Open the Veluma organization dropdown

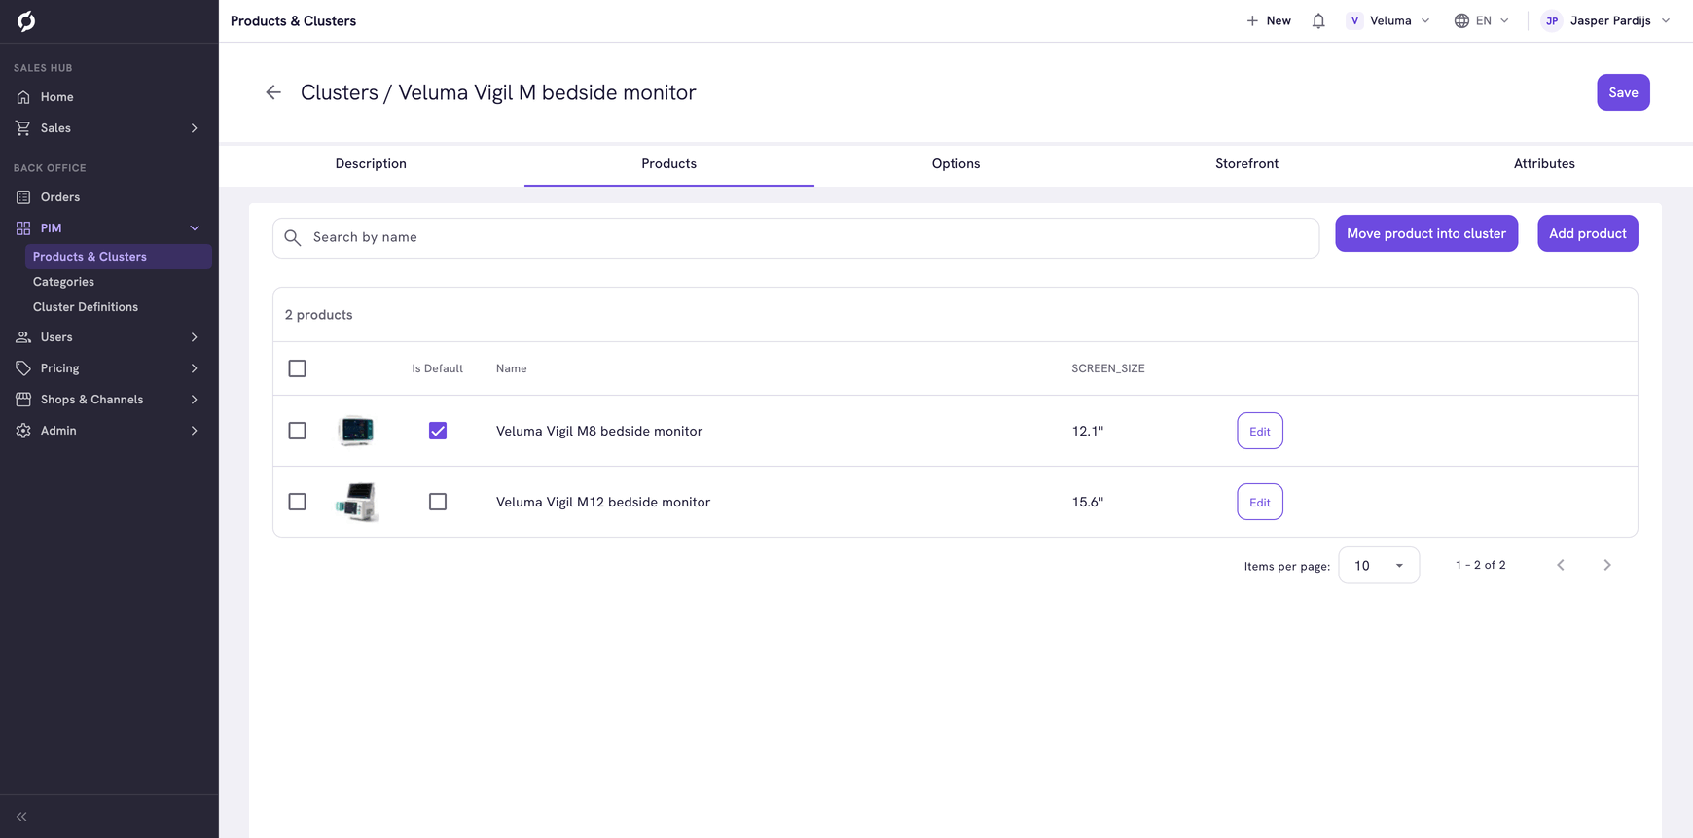[1388, 20]
